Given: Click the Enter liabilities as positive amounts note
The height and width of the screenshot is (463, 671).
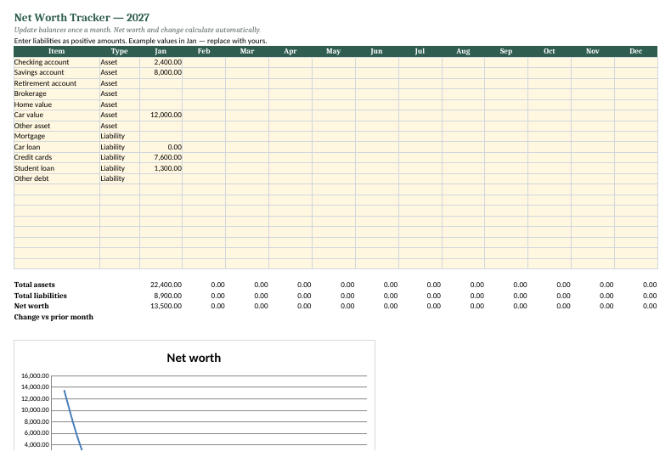Looking at the screenshot, I should tap(140, 41).
